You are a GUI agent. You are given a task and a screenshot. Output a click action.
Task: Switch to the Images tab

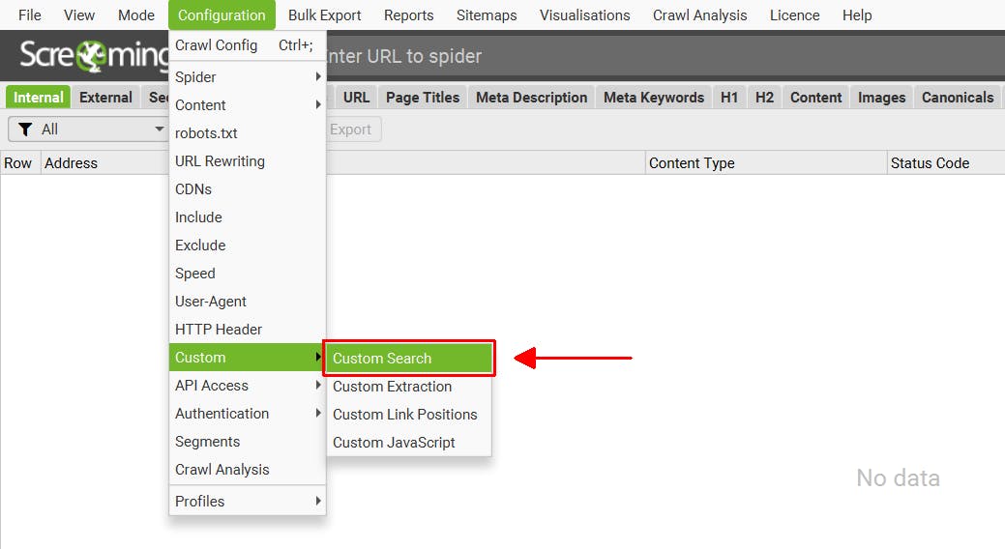(882, 98)
